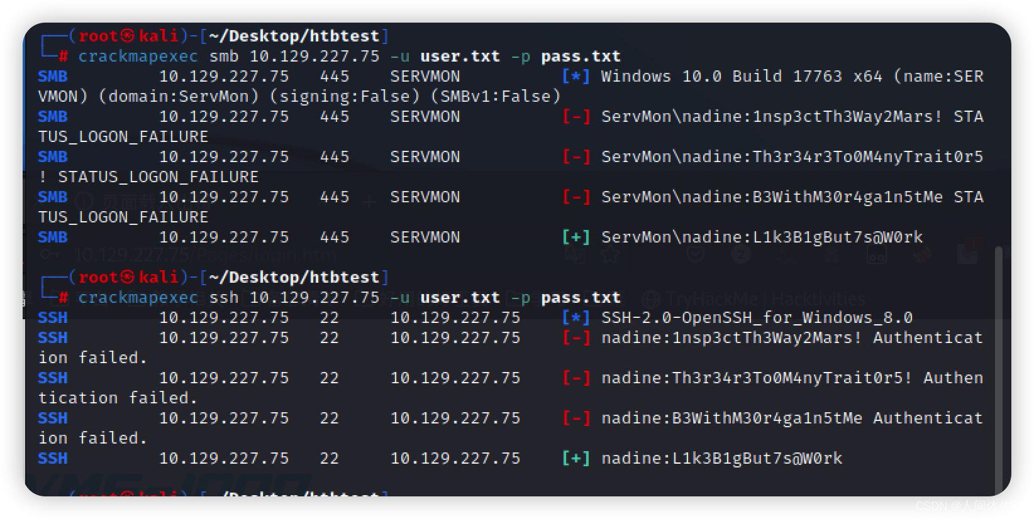The width and height of the screenshot is (1034, 519).
Task: Click [-] before SSH nadine:Th3r34r3To0M4nyTrait0r5!
Action: coord(575,378)
